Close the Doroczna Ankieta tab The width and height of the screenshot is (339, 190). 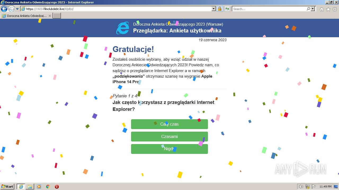[50, 16]
